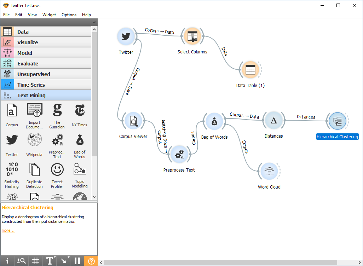Pick the Twitter widget in the toolbox
The image size is (363, 266).
click(12, 145)
